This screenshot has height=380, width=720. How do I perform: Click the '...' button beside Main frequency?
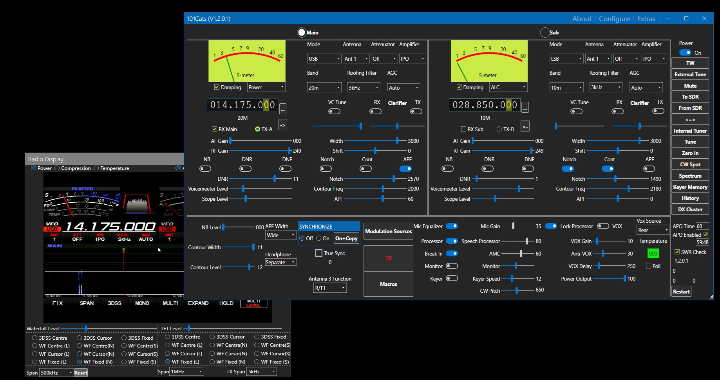pos(283,109)
